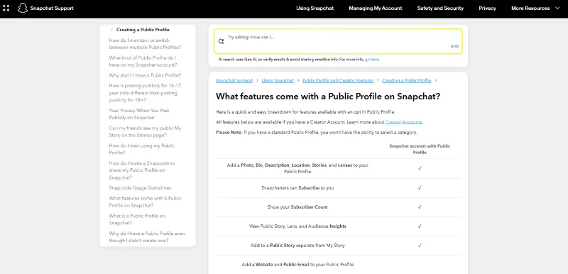
Task: Open What kind of Public Profile article
Action: 143,61
